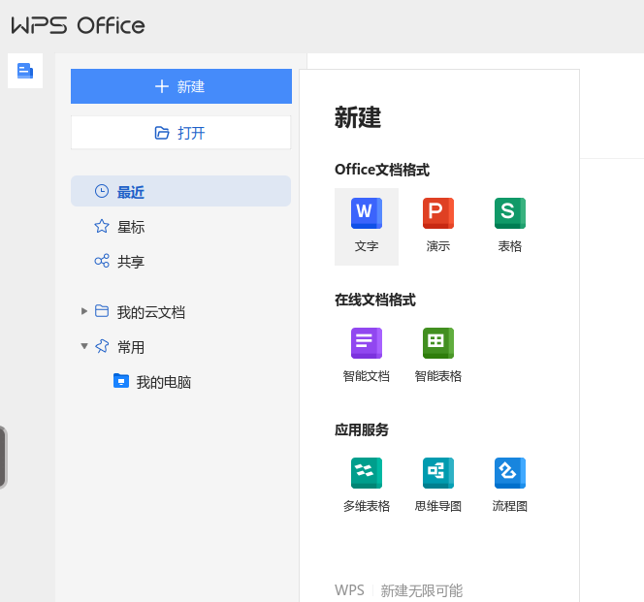Click the WPS Office logo
Image resolution: width=644 pixels, height=602 pixels.
pos(78,25)
